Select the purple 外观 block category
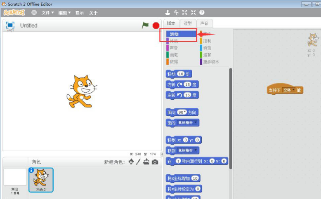The image size is (321, 199). (172, 41)
